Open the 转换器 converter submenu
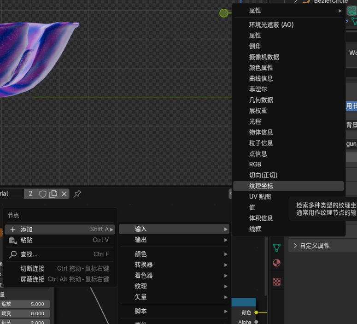This screenshot has height=324, width=357. pos(174,265)
